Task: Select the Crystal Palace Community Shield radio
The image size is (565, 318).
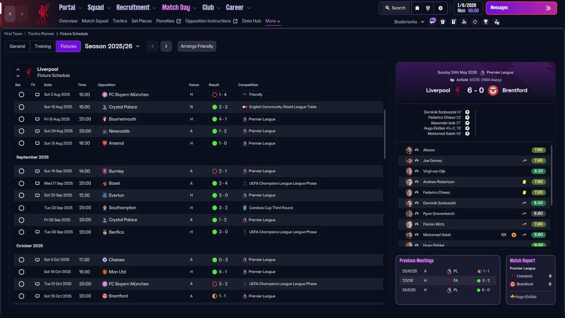Action: 21,107
